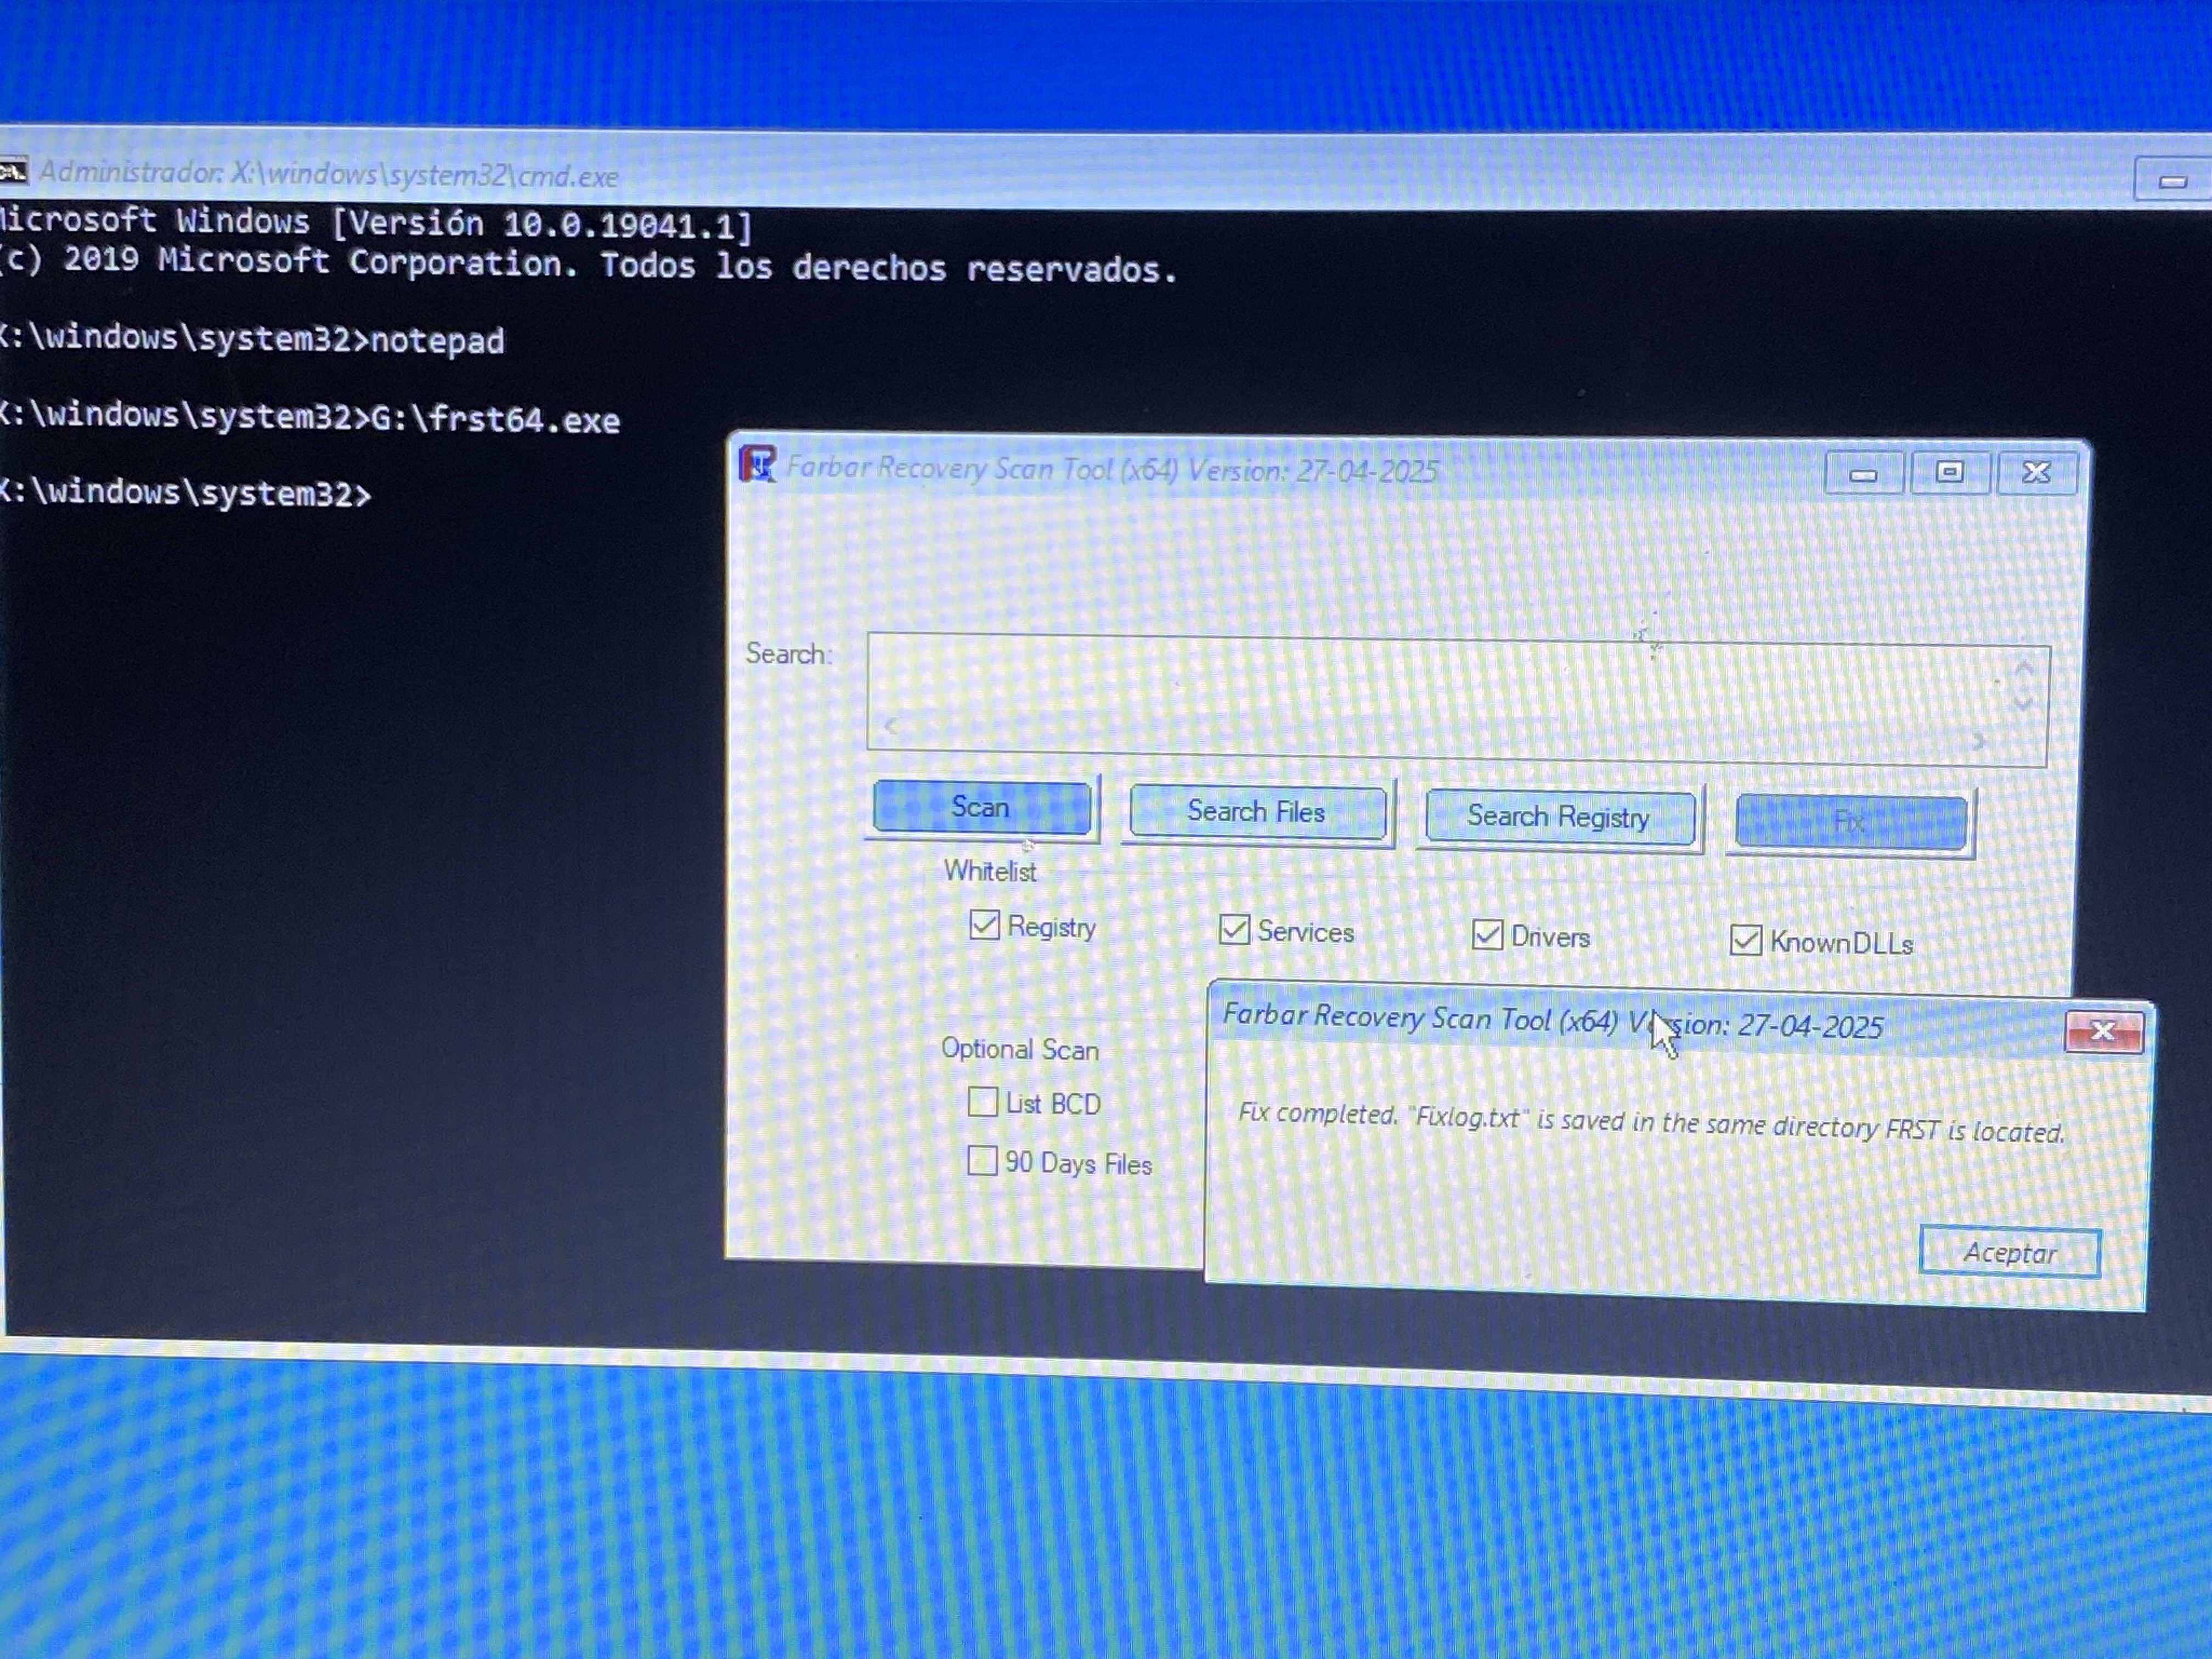This screenshot has width=2212, height=1659.
Task: Uncheck the Services whitelist checkbox
Action: tap(1234, 930)
